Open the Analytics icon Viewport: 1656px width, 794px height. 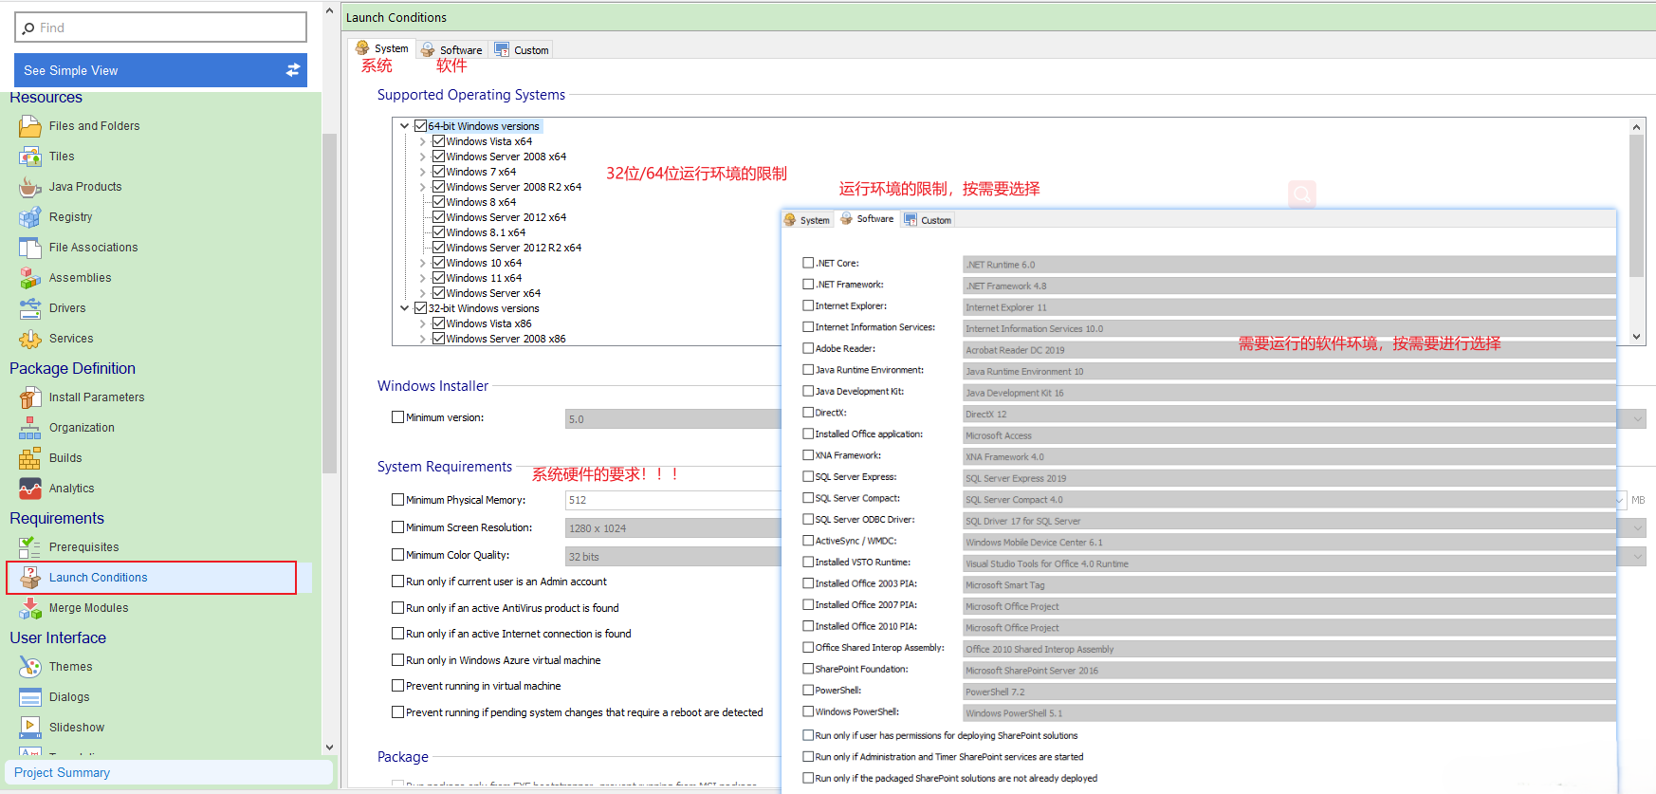(x=30, y=489)
